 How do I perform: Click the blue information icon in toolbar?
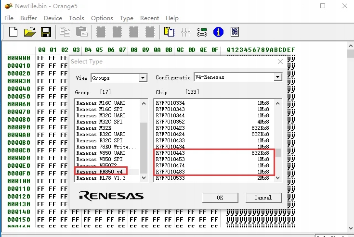(219, 32)
